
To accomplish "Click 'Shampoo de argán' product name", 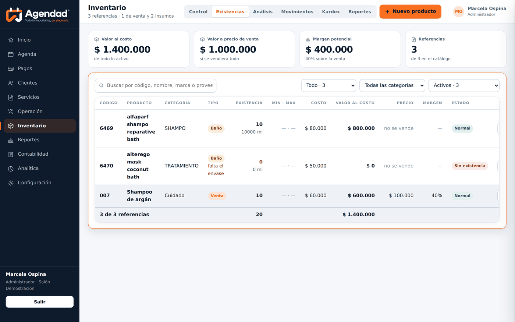I will click(139, 196).
